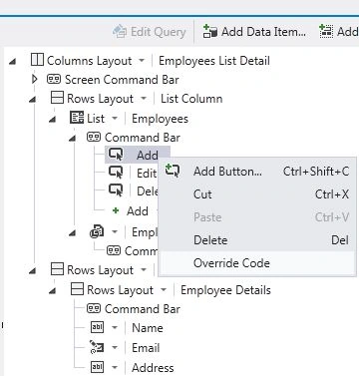Screen dimensions: 359x376
Task: Open the Name control type dropdown
Action: tap(115, 328)
